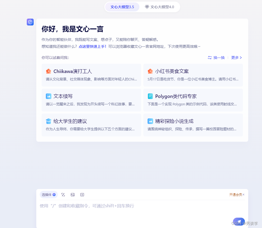Select the 文本续写 prompt card

[91, 100]
